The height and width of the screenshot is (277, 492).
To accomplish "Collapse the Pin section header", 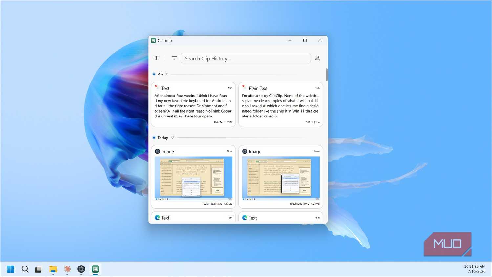I will pos(160,74).
